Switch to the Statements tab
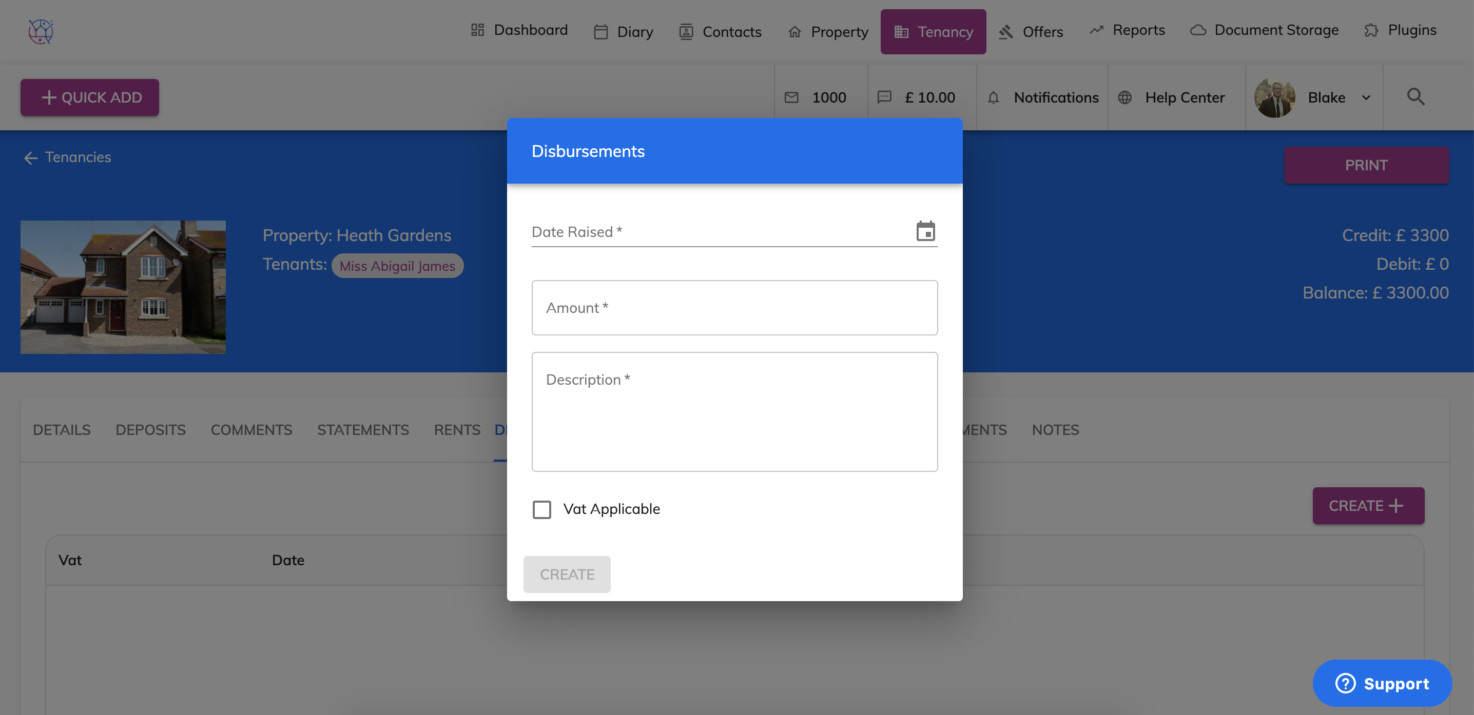The image size is (1474, 715). (363, 430)
